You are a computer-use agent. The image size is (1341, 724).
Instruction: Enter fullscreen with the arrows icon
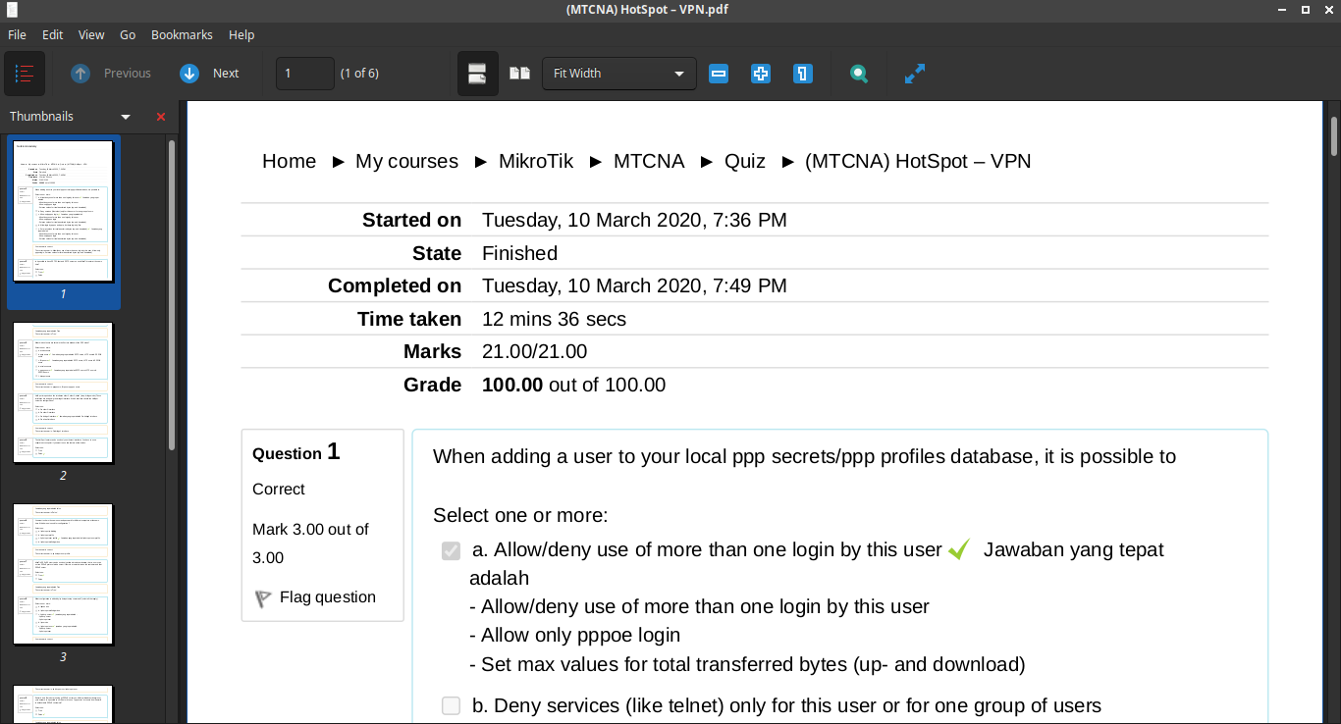[x=915, y=74]
